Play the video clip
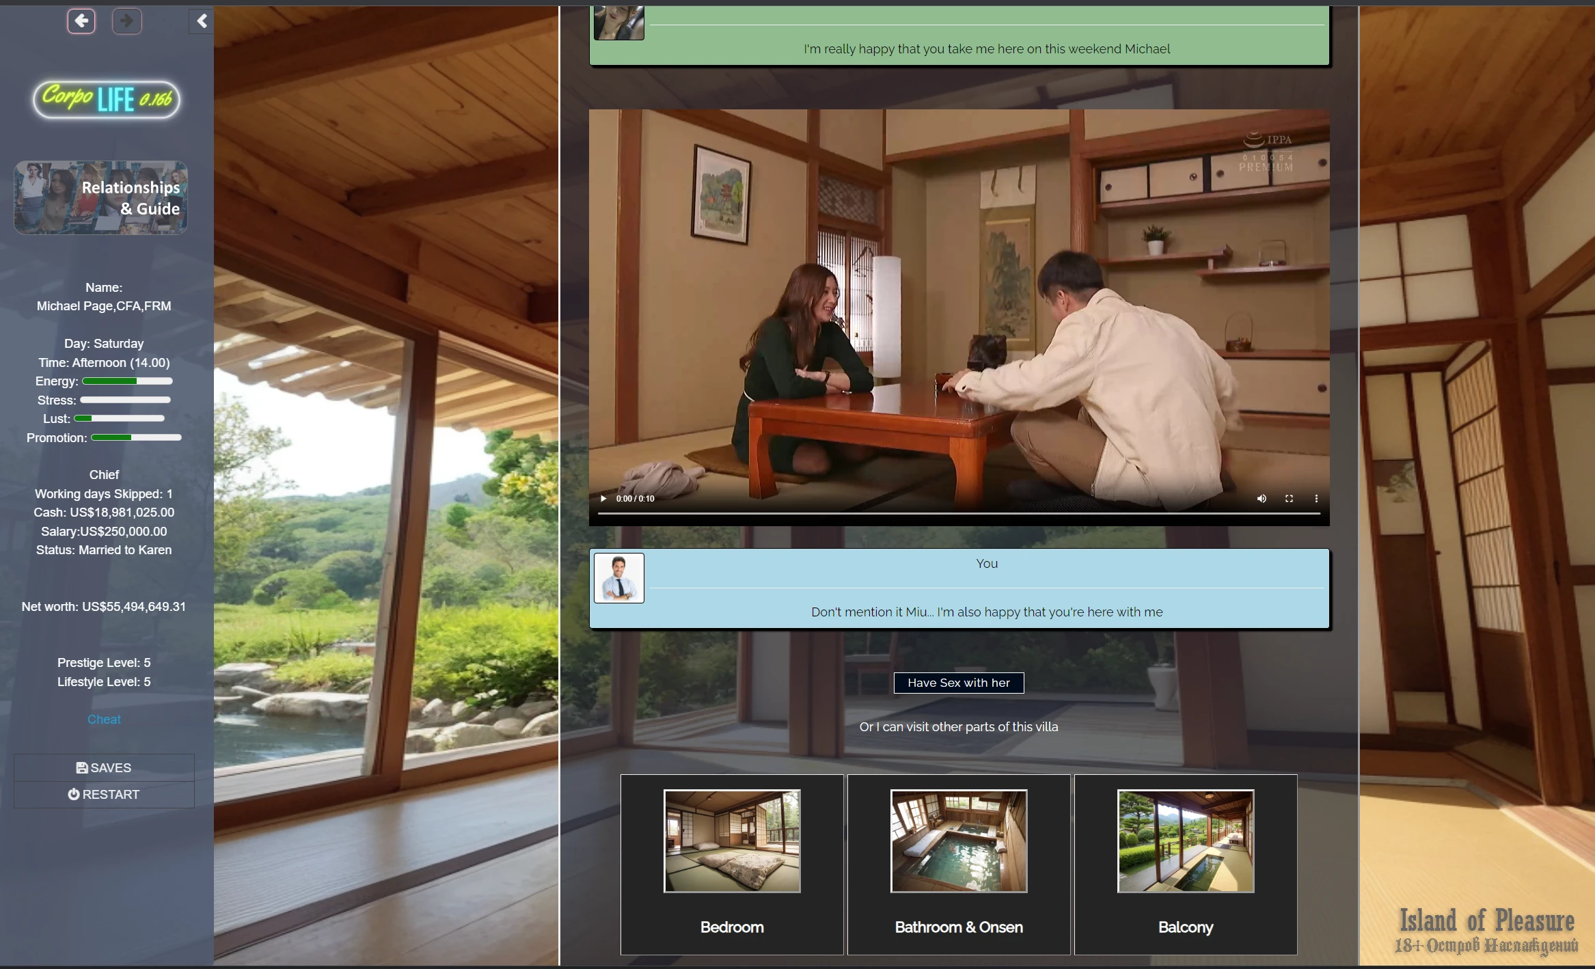 [603, 498]
